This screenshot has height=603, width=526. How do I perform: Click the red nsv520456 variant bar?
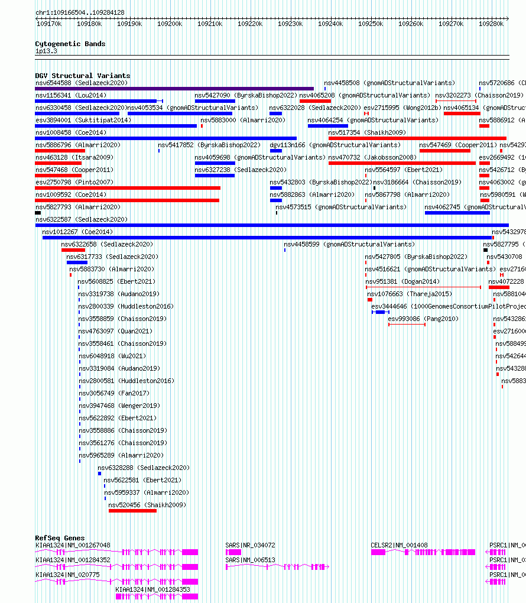tap(132, 511)
